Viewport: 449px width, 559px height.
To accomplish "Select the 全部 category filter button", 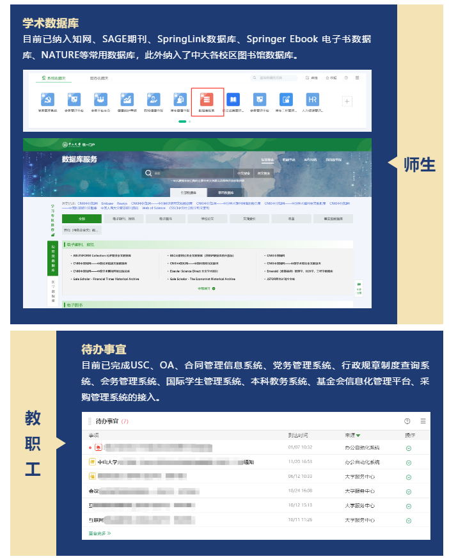I will pos(82,219).
